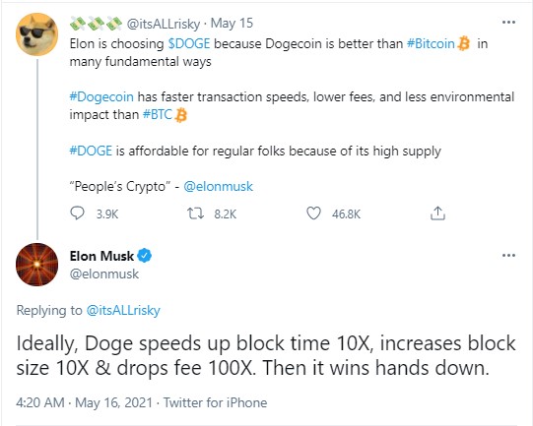Image resolution: width=533 pixels, height=426 pixels.
Task: Follow the #Dogecoin hashtag link
Action: 101,96
